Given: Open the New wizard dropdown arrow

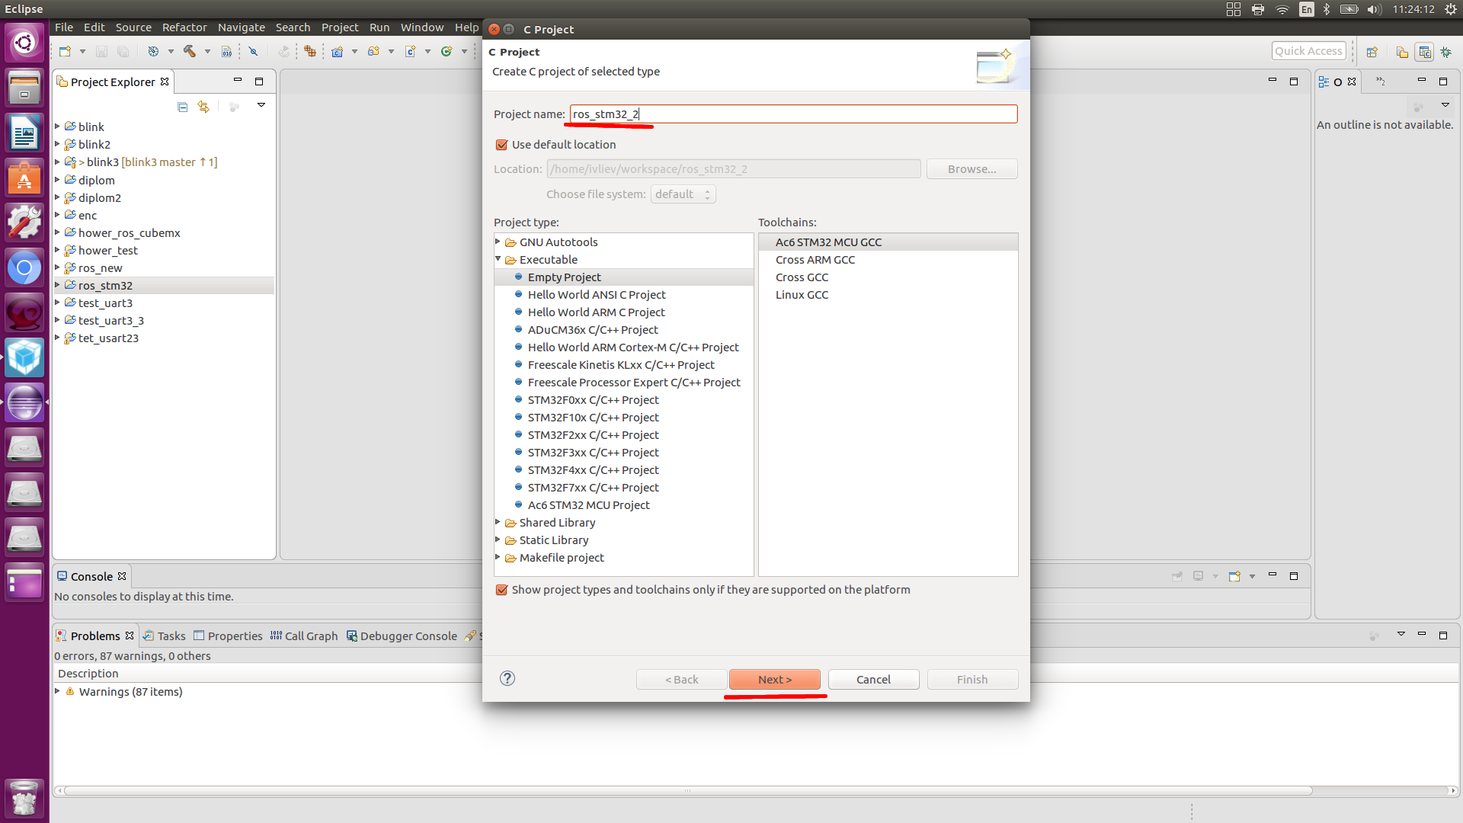Looking at the screenshot, I should click(82, 52).
